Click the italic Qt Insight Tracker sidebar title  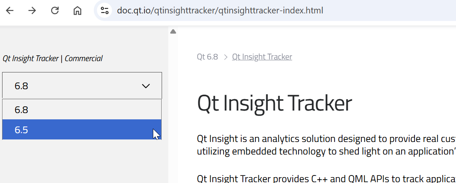coord(31,59)
